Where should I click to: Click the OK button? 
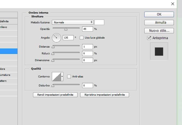click(x=159, y=14)
